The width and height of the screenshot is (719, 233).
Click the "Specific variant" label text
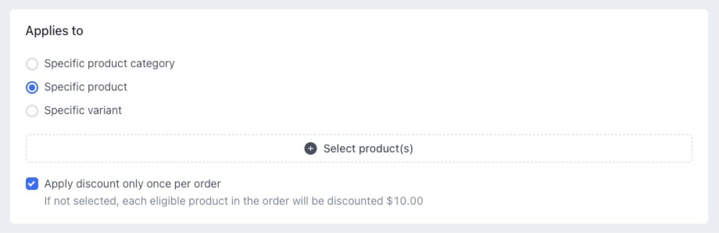(83, 110)
